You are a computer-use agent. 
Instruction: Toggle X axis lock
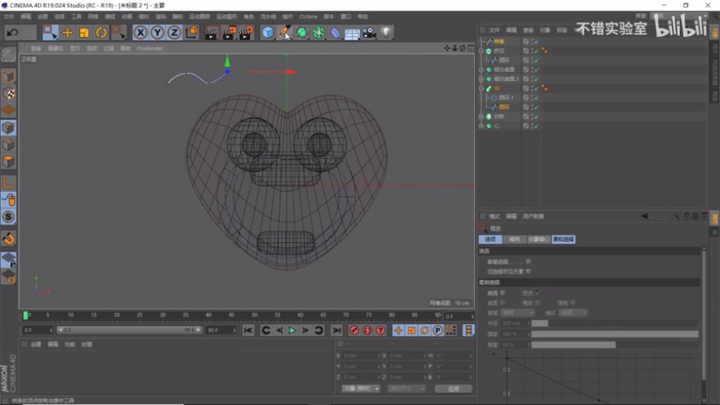[x=141, y=32]
